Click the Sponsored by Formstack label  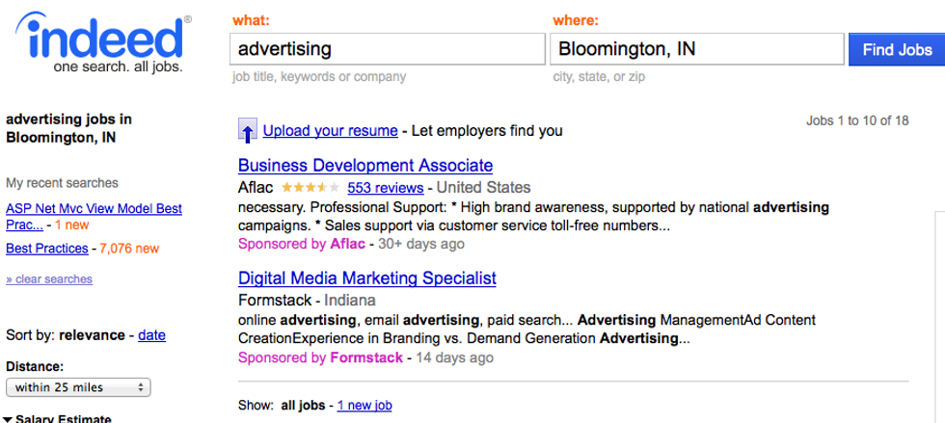[320, 357]
